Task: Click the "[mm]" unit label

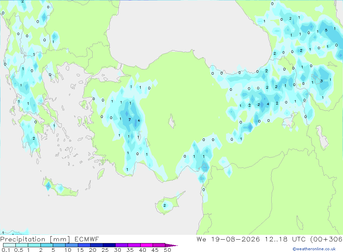Action: [60, 239]
